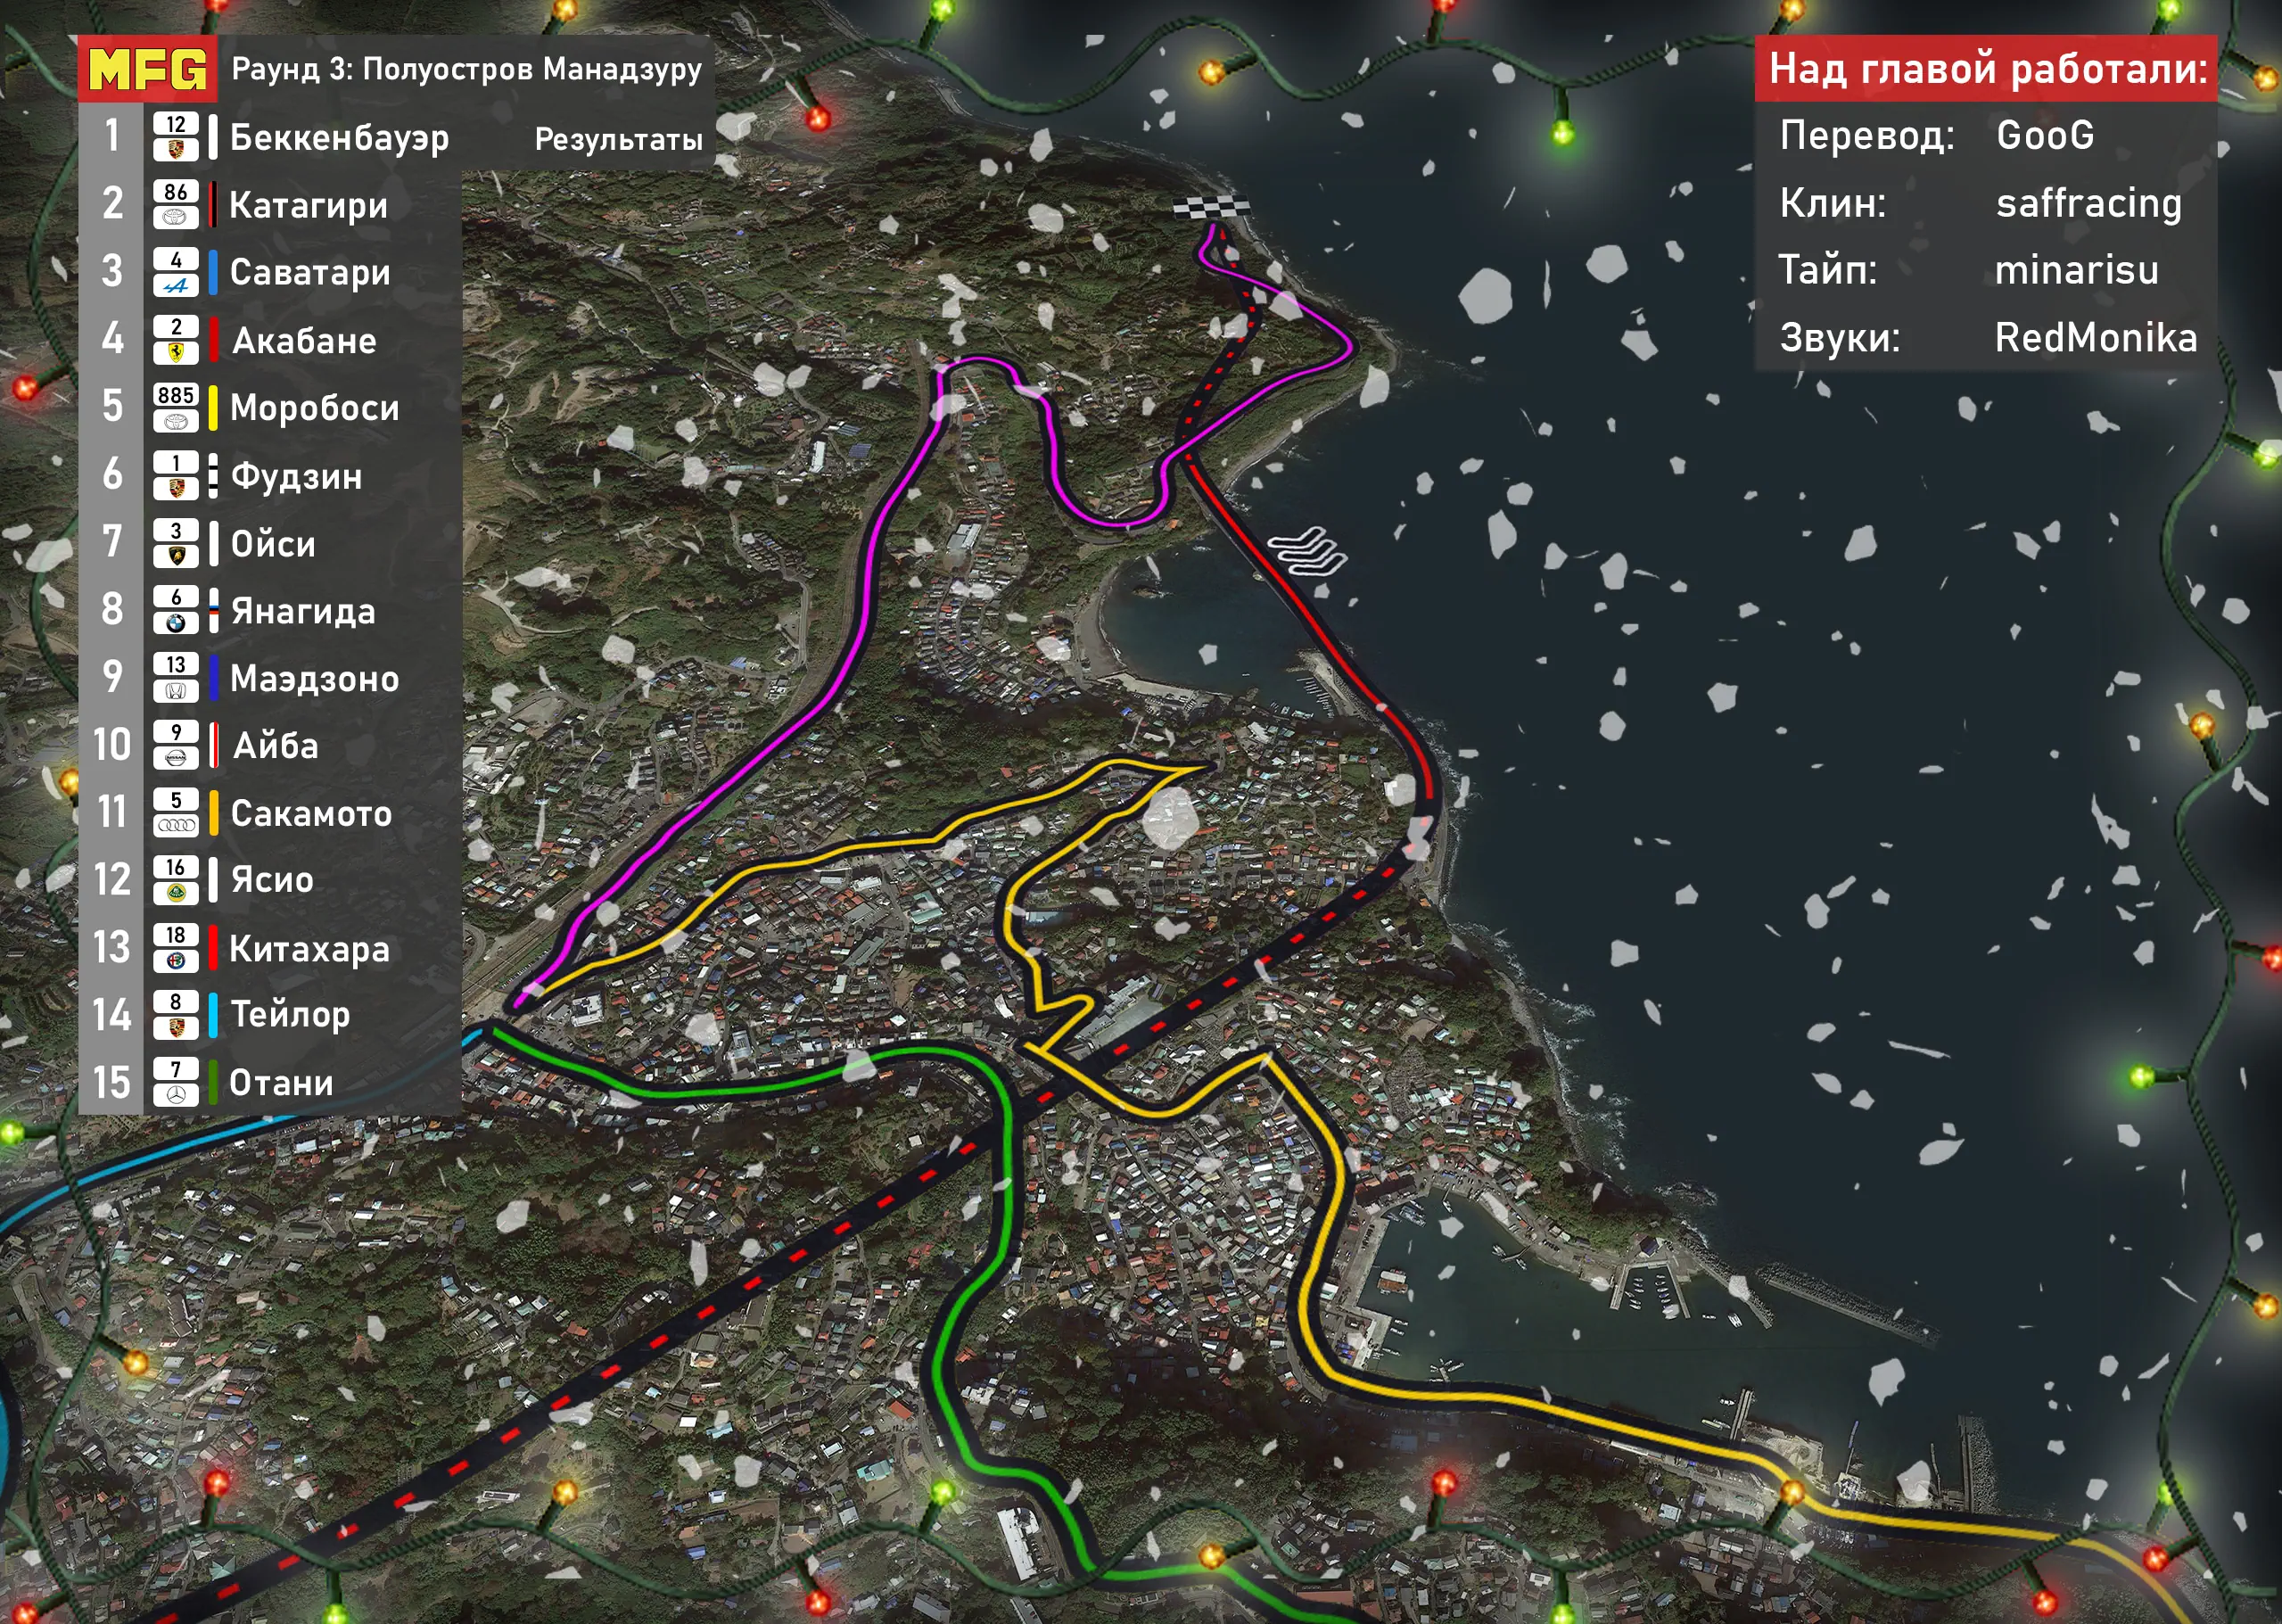
Task: Click car number plate 86 for Катагири
Action: [176, 192]
